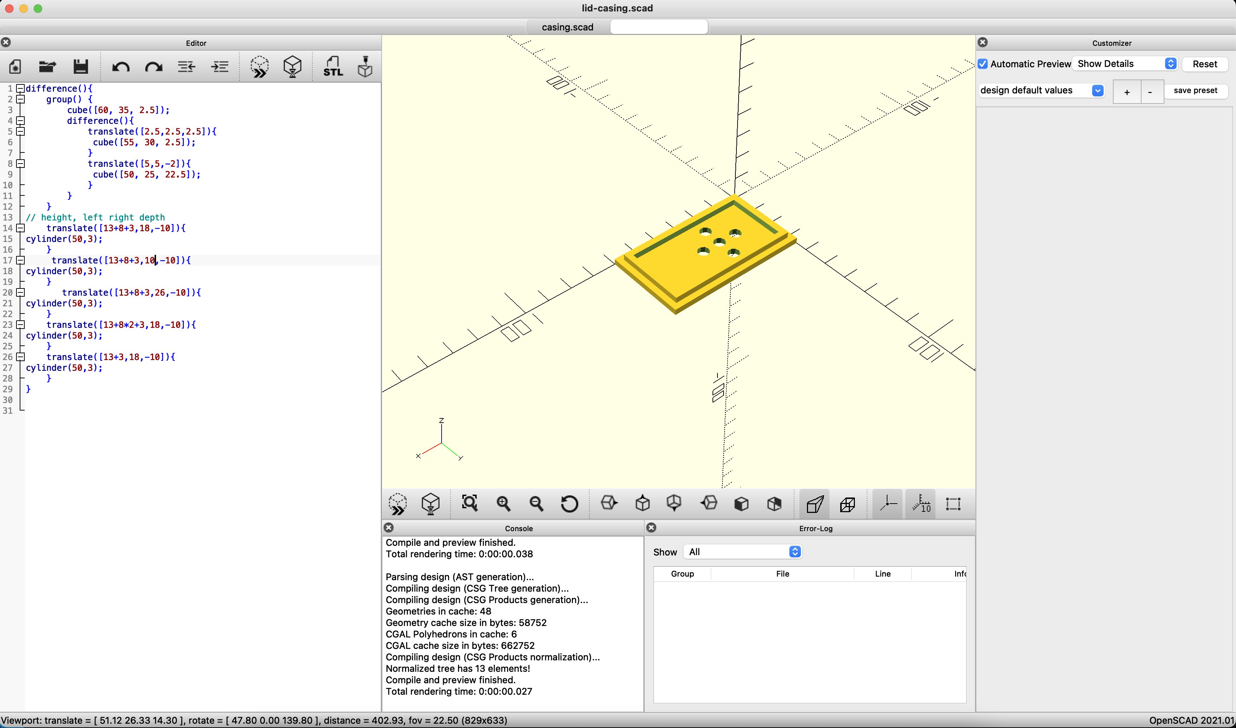1236x728 pixels.
Task: Toggle Show Axes in the viewport
Action: pyautogui.click(x=888, y=504)
